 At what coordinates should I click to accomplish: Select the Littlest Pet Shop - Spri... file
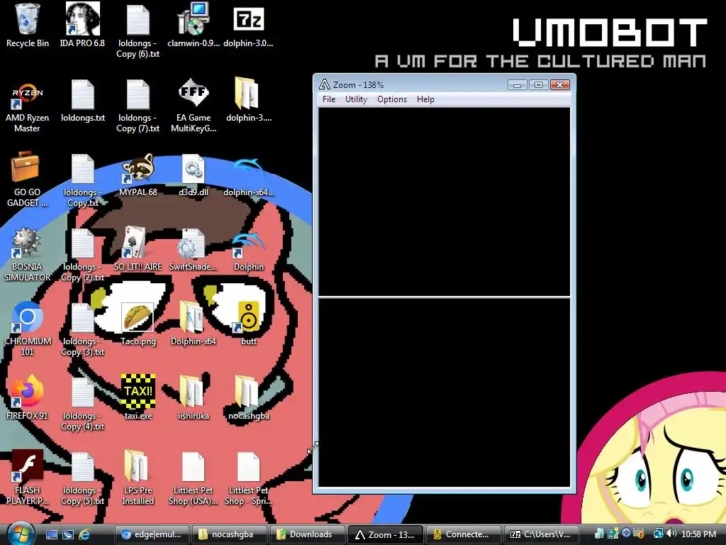click(248, 478)
